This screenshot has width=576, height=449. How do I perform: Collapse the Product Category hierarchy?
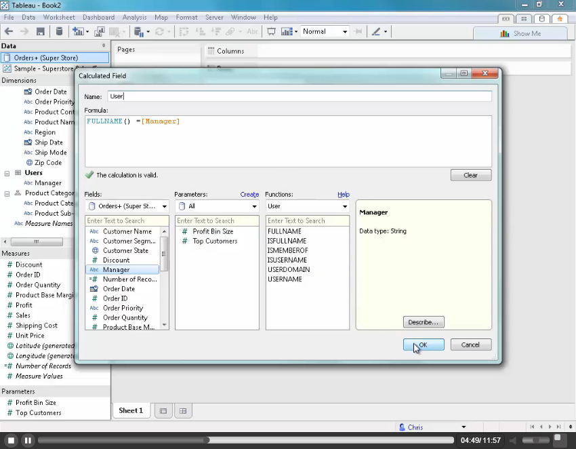click(7, 193)
